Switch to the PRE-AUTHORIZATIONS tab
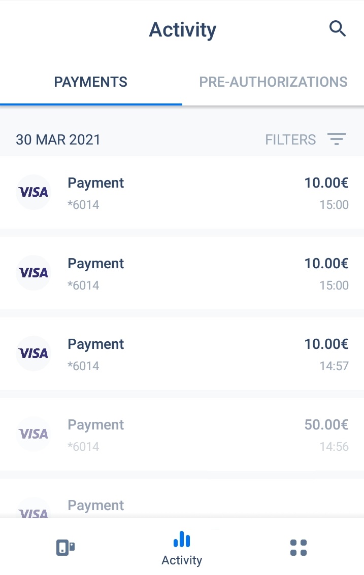Viewport: 364px width, 575px height. [273, 82]
